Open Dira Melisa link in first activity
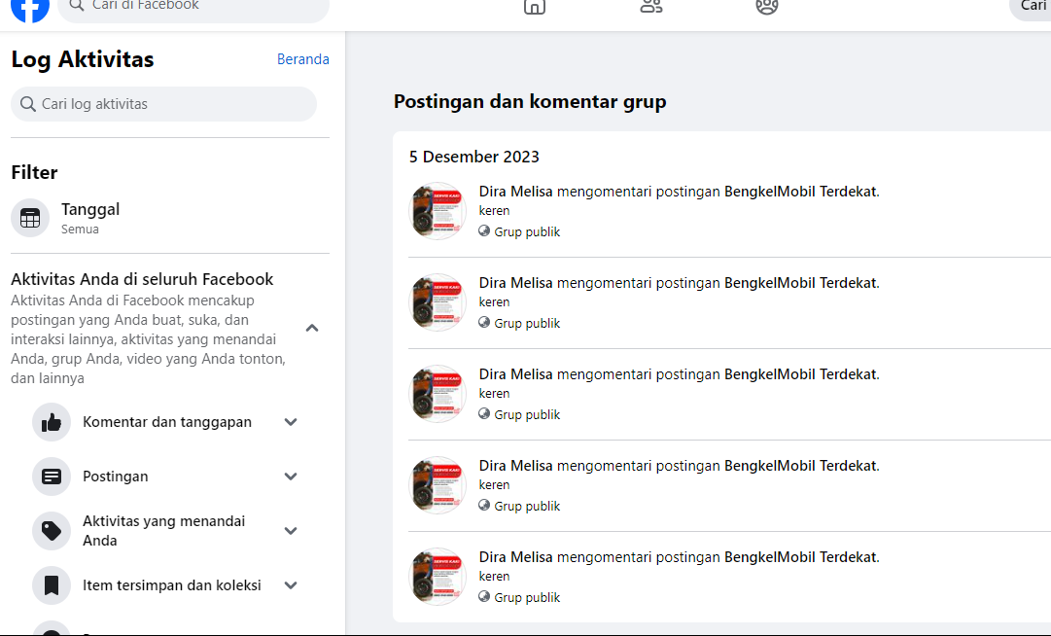The image size is (1051, 636). point(515,192)
